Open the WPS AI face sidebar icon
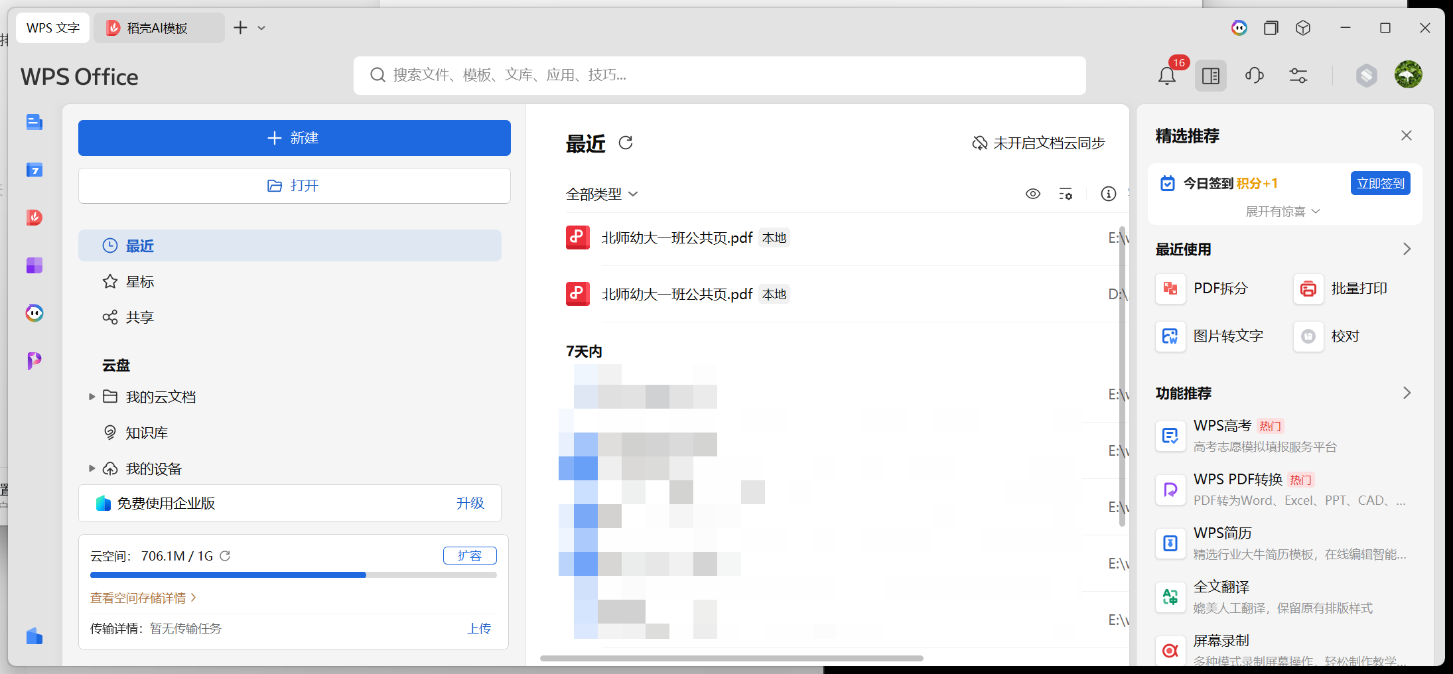Image resolution: width=1453 pixels, height=674 pixels. (35, 313)
